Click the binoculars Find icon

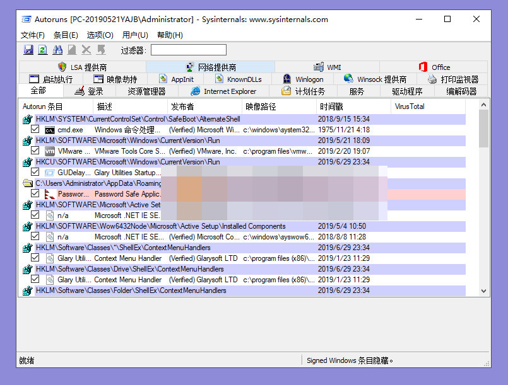coord(57,50)
